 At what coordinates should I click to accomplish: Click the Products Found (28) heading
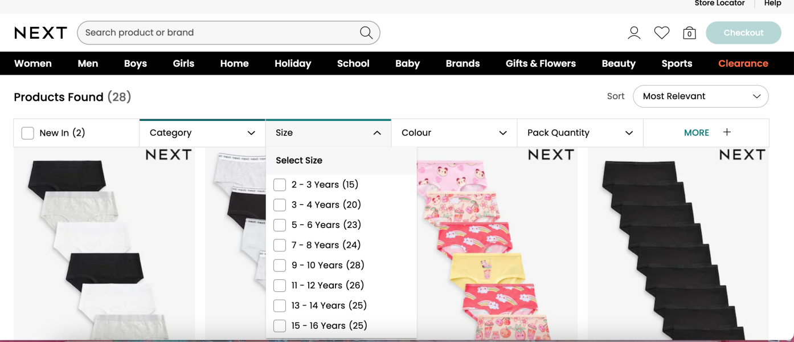click(x=72, y=97)
